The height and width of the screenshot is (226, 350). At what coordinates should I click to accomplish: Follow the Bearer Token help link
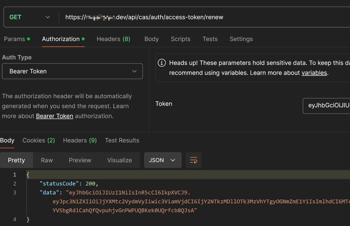click(x=55, y=116)
